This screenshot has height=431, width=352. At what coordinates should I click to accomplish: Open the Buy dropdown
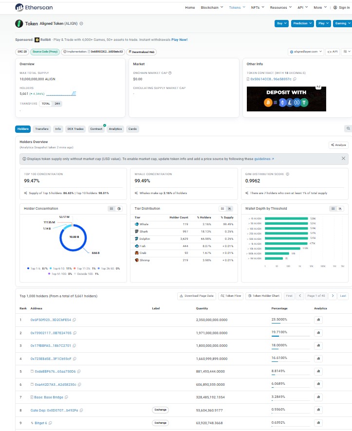281,23
